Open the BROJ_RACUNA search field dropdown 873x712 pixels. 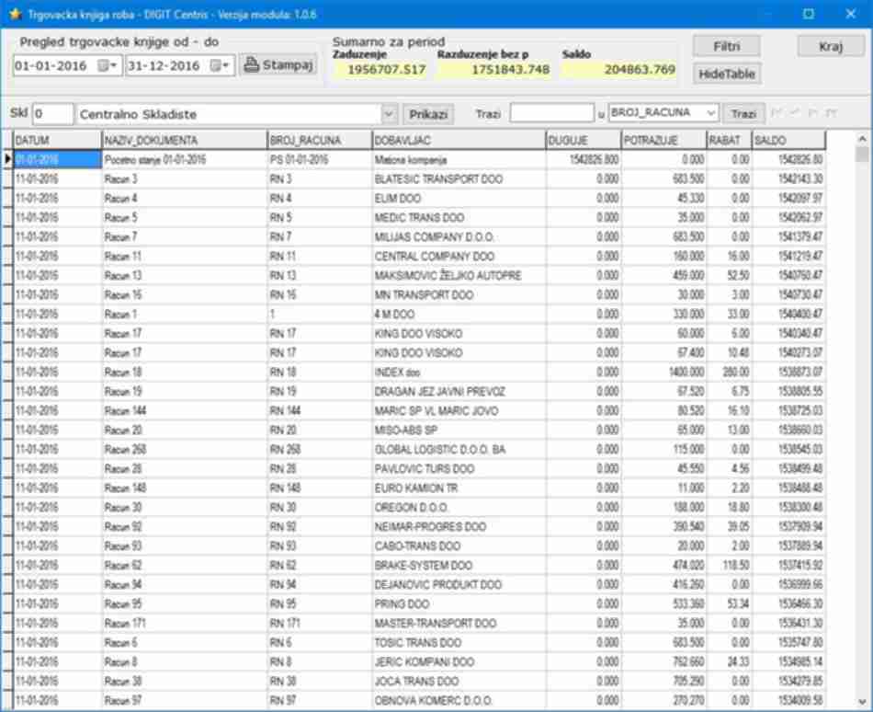point(709,113)
